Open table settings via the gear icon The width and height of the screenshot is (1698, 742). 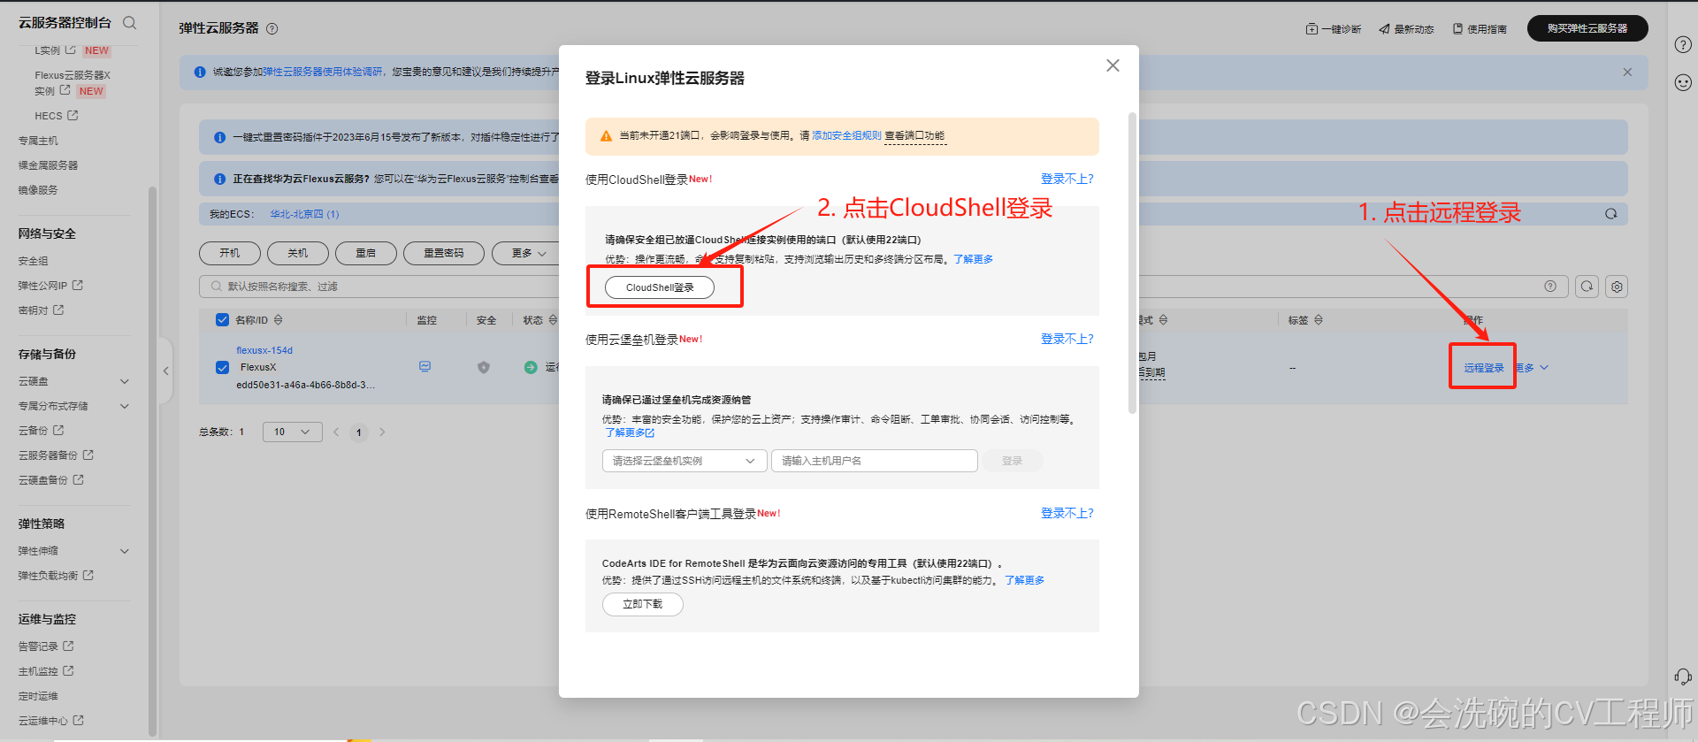click(1617, 287)
